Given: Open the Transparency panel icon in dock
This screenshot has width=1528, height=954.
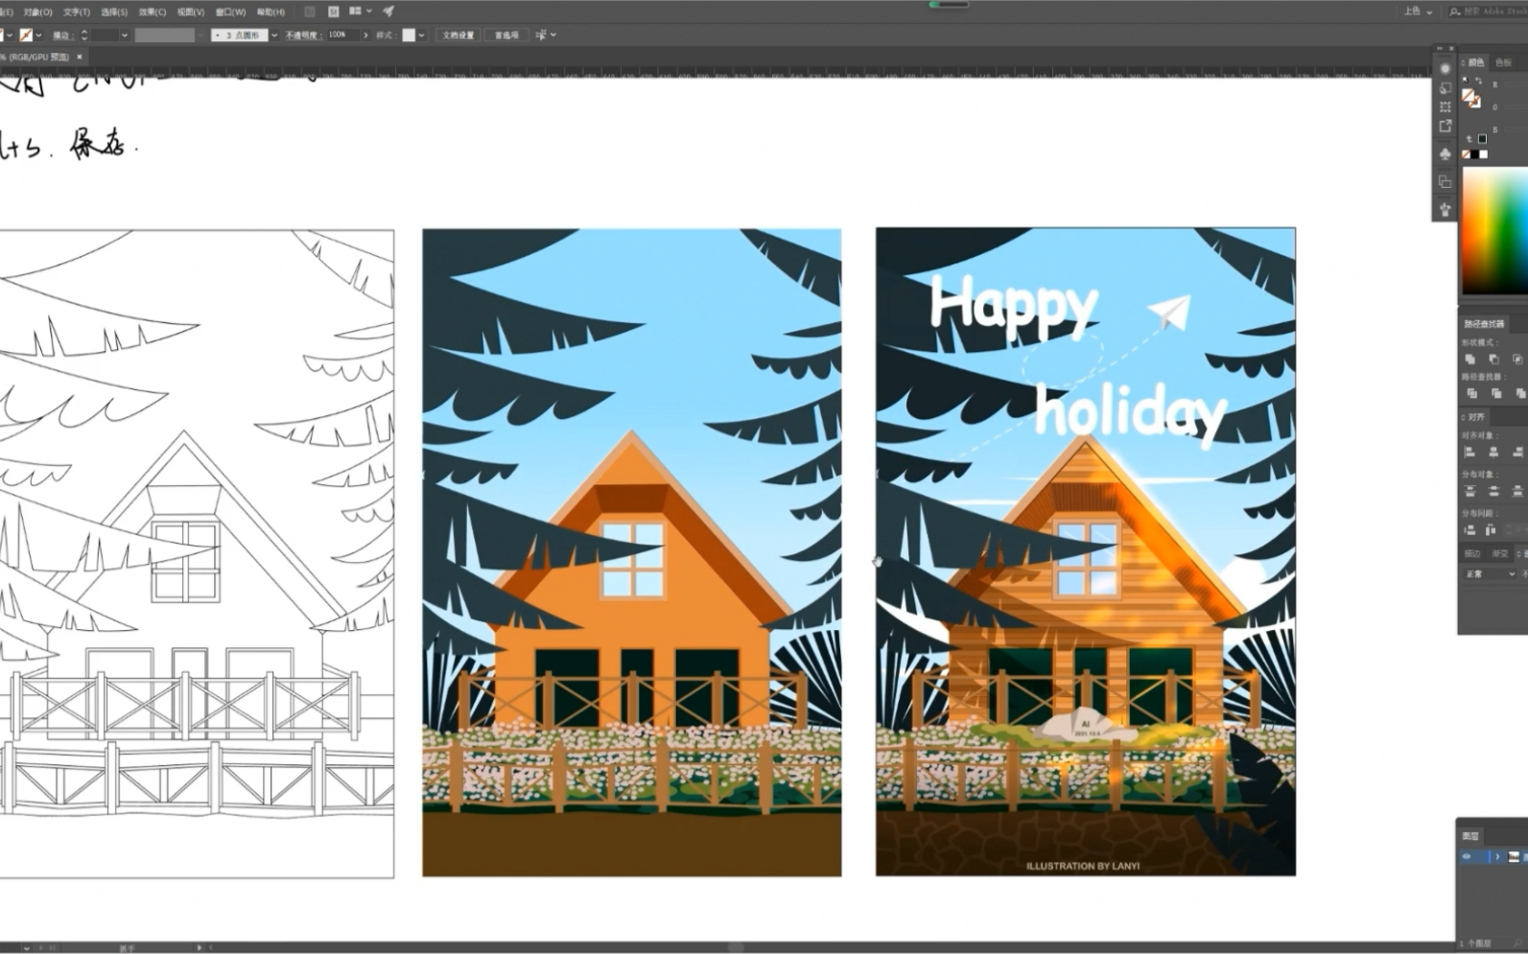Looking at the screenshot, I should pos(1446,88).
